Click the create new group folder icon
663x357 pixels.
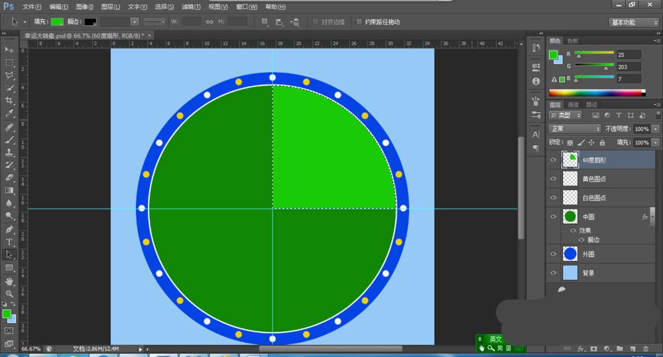pos(619,348)
